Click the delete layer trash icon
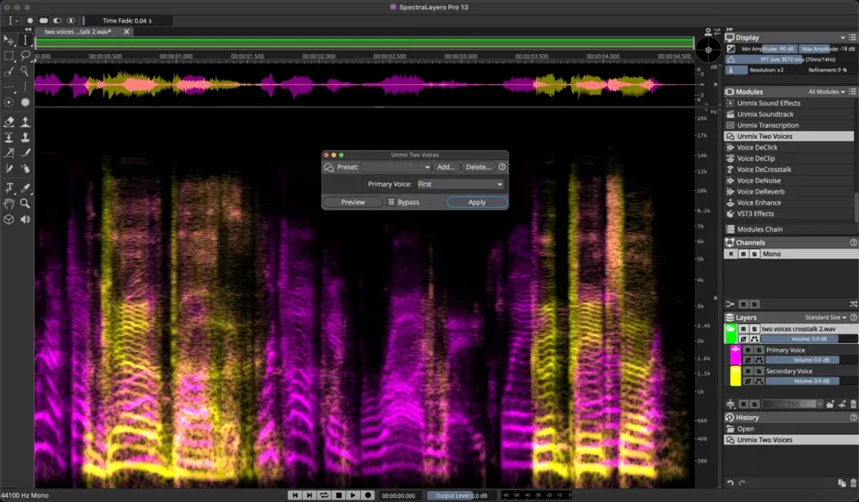Viewport: 859px width, 502px height. (x=853, y=404)
